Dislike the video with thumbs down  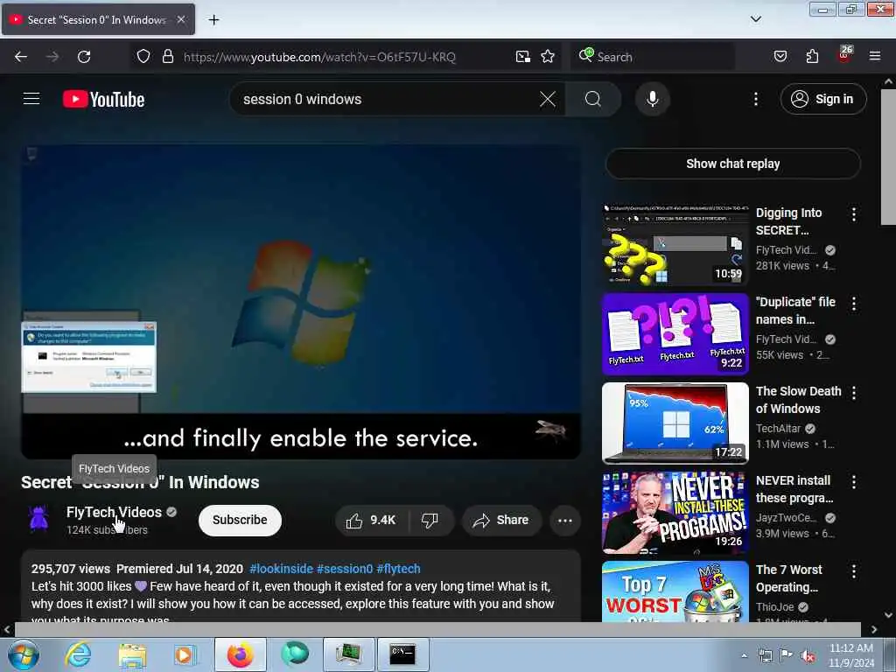430,520
